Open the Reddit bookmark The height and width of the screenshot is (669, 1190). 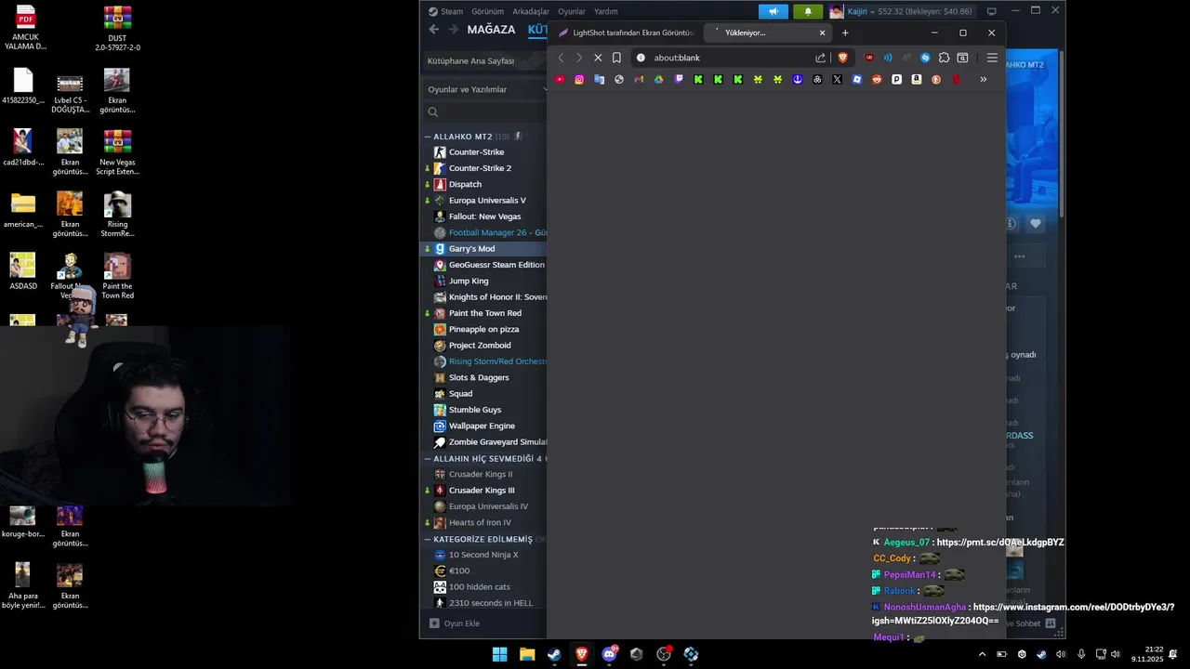(877, 80)
